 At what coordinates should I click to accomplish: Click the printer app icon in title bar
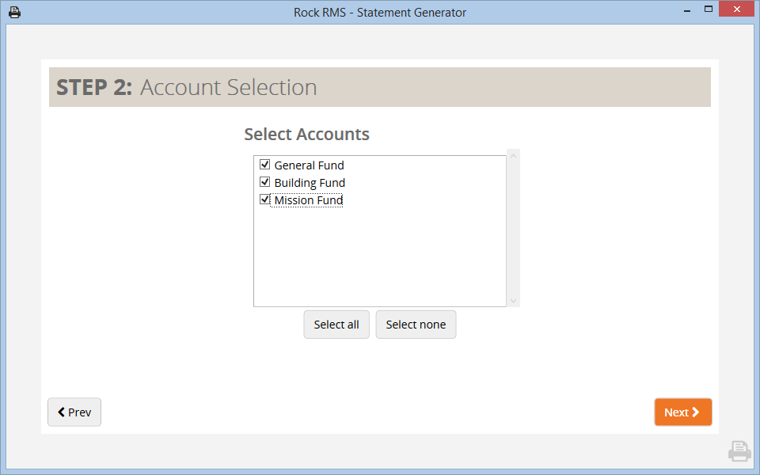pyautogui.click(x=14, y=12)
